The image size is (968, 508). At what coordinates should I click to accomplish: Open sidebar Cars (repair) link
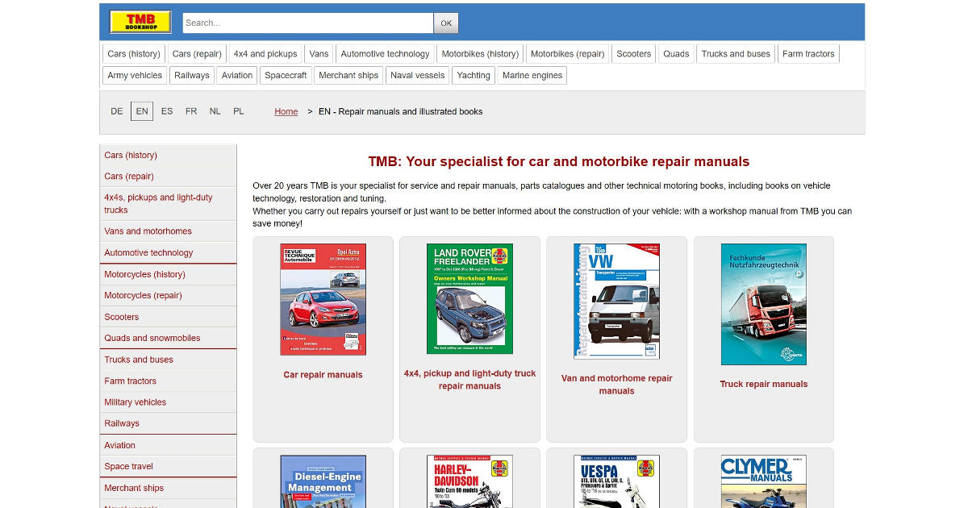tap(168, 176)
